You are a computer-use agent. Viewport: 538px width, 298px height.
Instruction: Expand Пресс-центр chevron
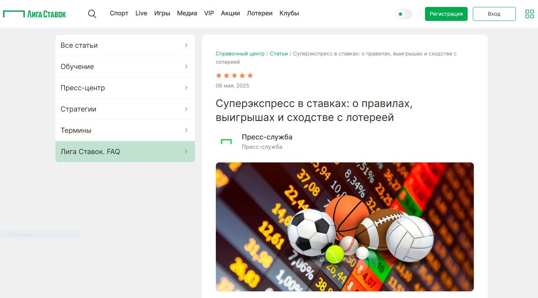tap(186, 88)
